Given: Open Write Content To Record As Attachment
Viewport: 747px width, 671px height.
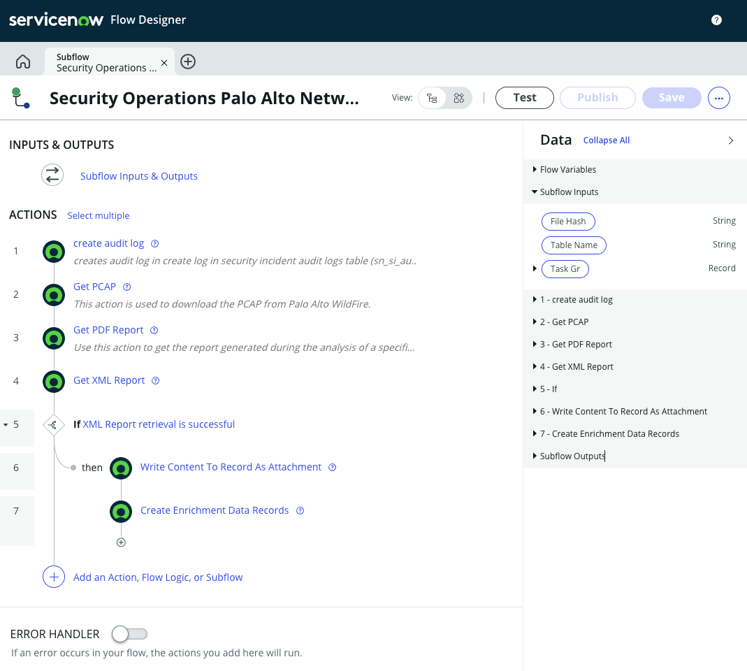Looking at the screenshot, I should click(231, 467).
